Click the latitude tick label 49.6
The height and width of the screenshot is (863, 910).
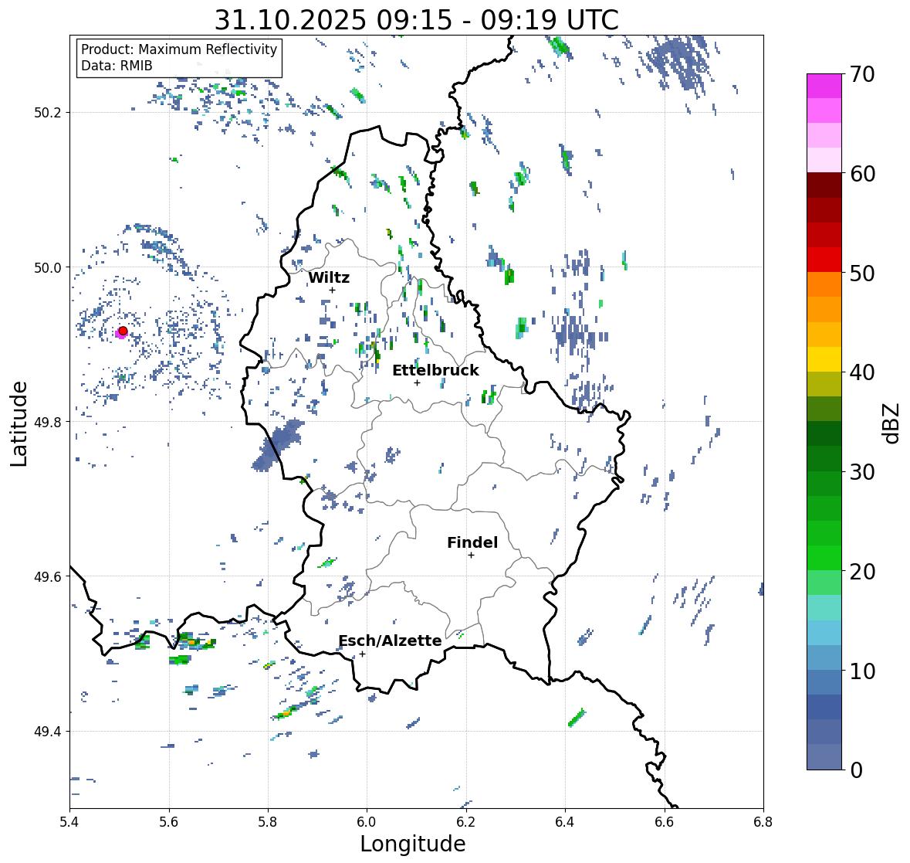[x=48, y=576]
